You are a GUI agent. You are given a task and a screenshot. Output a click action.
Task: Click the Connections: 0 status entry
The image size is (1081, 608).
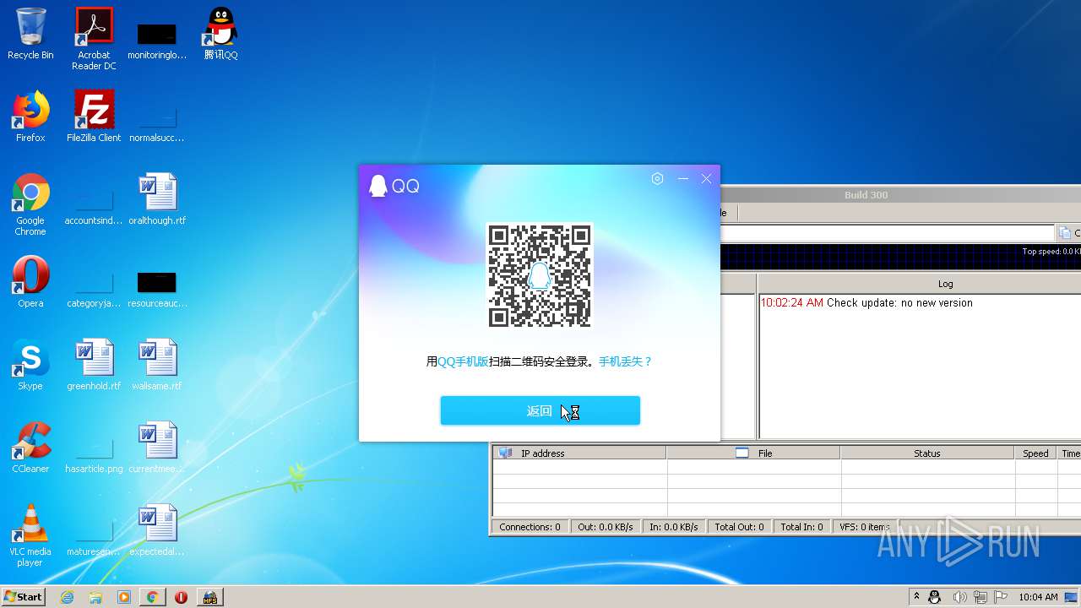click(x=530, y=527)
